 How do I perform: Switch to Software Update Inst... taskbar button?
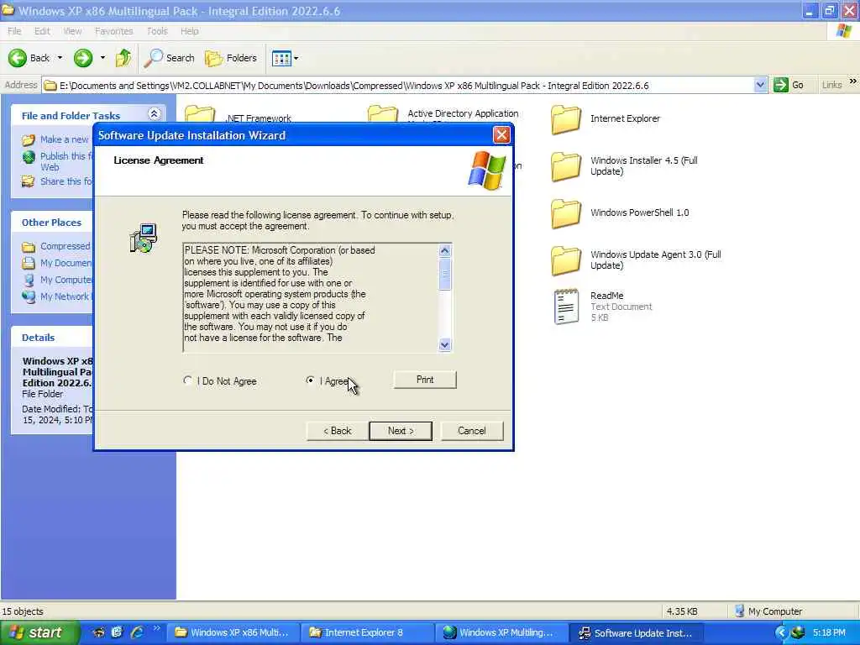(636, 633)
